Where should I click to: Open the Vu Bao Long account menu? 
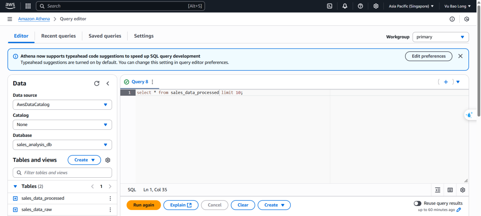[x=457, y=6]
